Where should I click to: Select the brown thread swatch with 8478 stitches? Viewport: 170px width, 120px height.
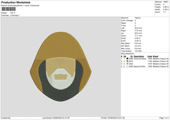pyautogui.click(x=127, y=61)
